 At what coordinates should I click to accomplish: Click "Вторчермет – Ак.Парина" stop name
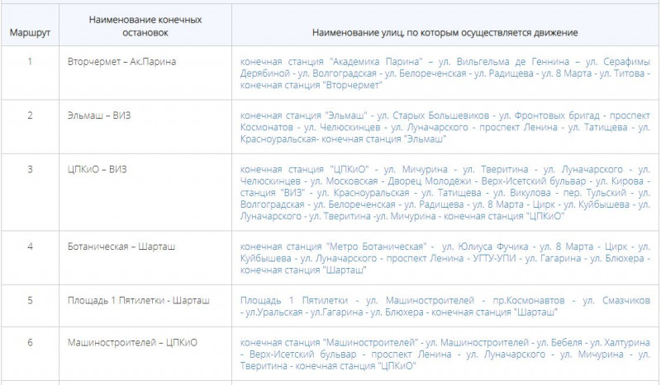coord(122,62)
